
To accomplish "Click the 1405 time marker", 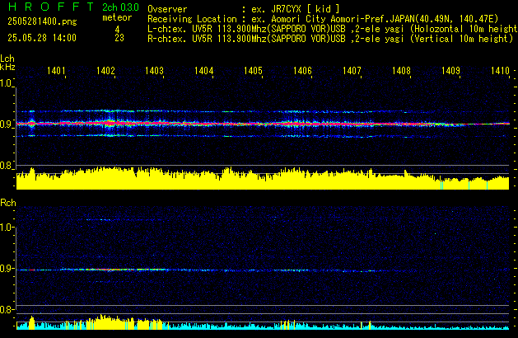I will click(x=253, y=71).
